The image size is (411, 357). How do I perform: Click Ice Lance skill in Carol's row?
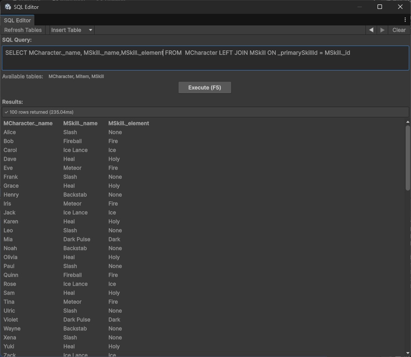tap(75, 150)
